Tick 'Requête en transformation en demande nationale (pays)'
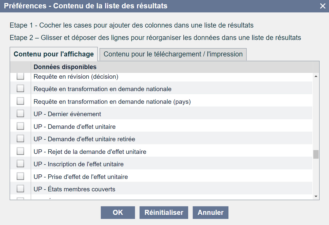Screen dimensions: 329x225 point(20,101)
